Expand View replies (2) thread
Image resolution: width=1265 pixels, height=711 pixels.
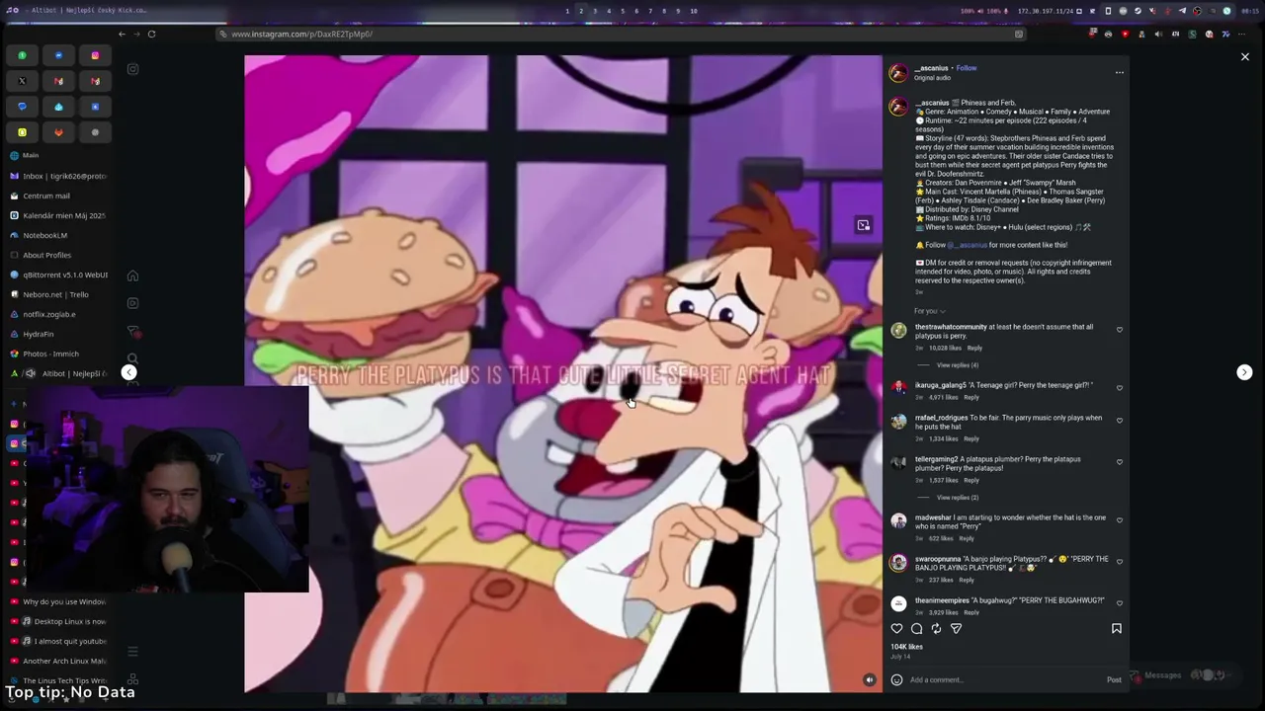click(957, 498)
